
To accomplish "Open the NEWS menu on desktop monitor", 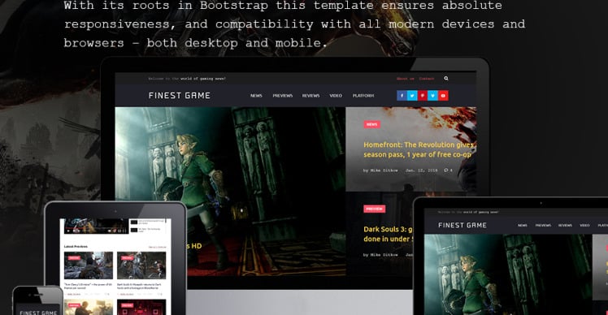I will coord(256,96).
